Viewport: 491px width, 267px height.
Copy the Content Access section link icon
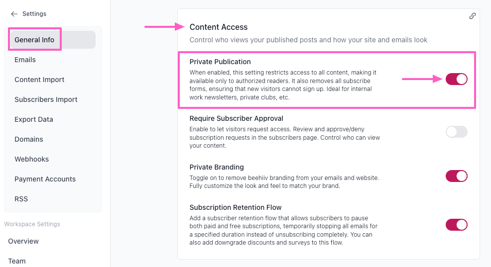click(x=473, y=16)
